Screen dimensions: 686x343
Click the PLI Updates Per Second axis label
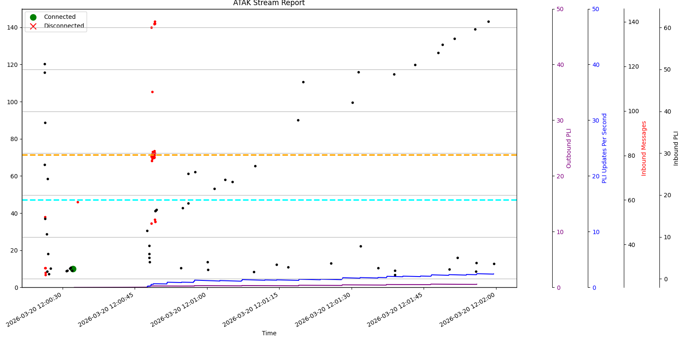605,148
